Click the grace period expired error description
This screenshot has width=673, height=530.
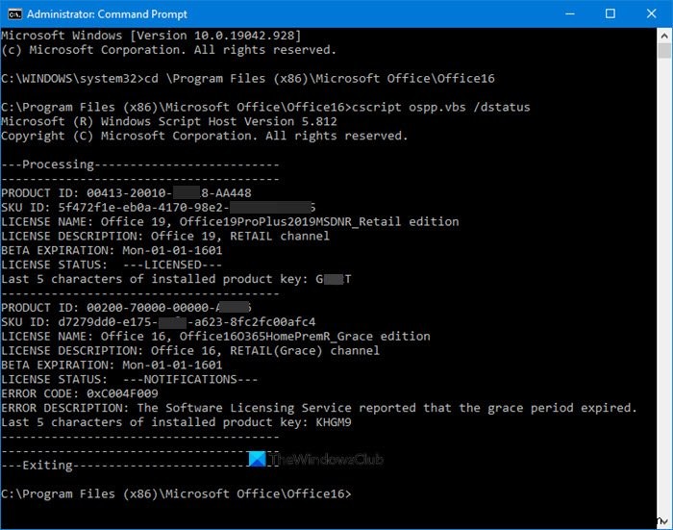319,408
